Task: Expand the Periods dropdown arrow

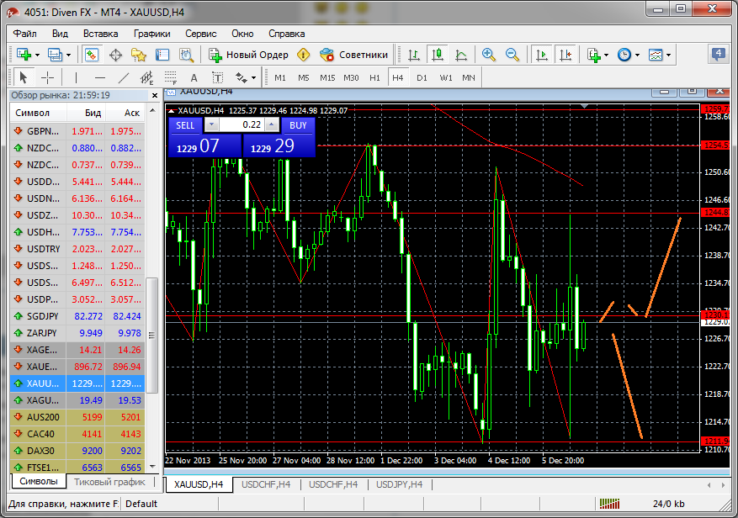Action: coord(637,55)
